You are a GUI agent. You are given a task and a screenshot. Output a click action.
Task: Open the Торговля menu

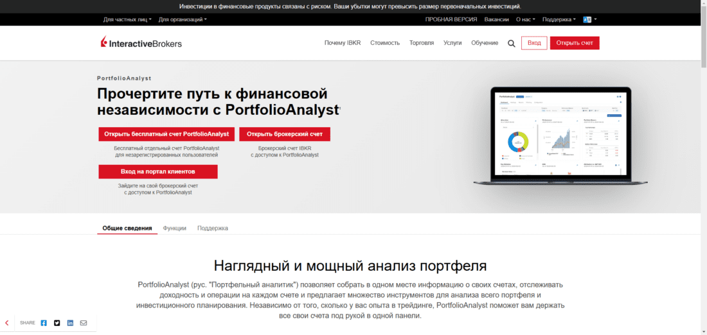422,43
